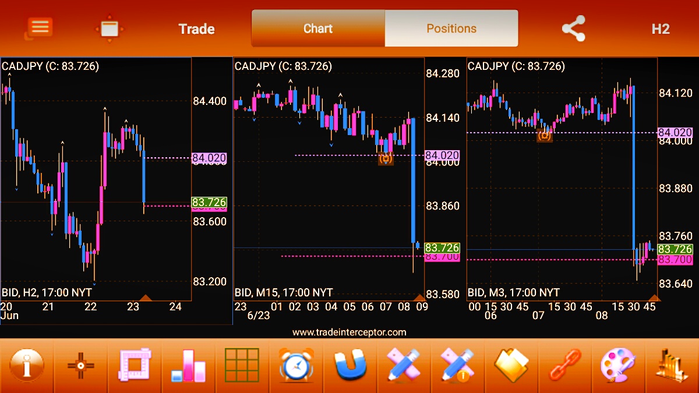Image resolution: width=699 pixels, height=393 pixels.
Task: Open the bar chart type icon
Action: (188, 366)
